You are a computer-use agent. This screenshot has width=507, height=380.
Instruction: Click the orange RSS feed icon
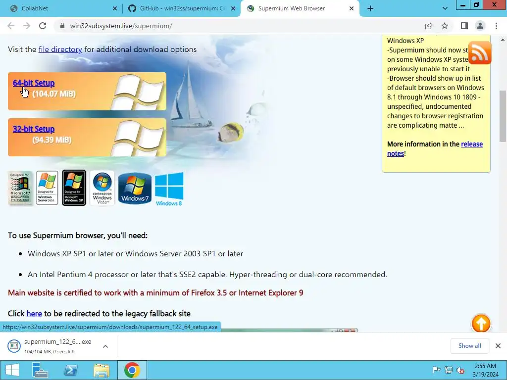[x=480, y=52]
